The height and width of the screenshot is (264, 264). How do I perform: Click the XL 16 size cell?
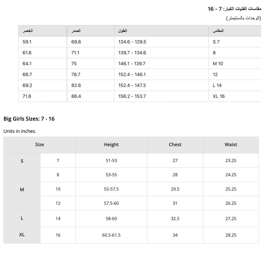coord(219,96)
